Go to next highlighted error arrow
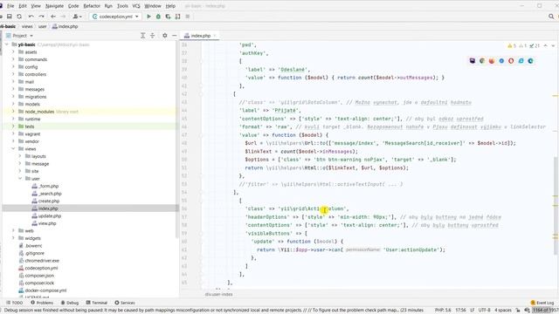The image size is (559, 314). [x=553, y=46]
